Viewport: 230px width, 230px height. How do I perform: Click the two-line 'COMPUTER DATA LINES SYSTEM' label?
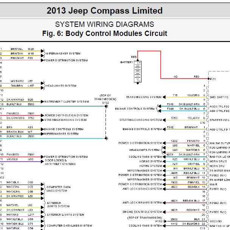coord(59,189)
